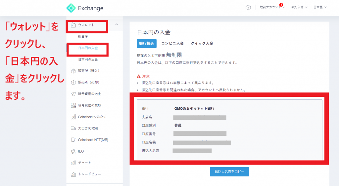Viewport: 339px width, 186px height.
Task: Click the cube icon in header
Action: click(248, 8)
